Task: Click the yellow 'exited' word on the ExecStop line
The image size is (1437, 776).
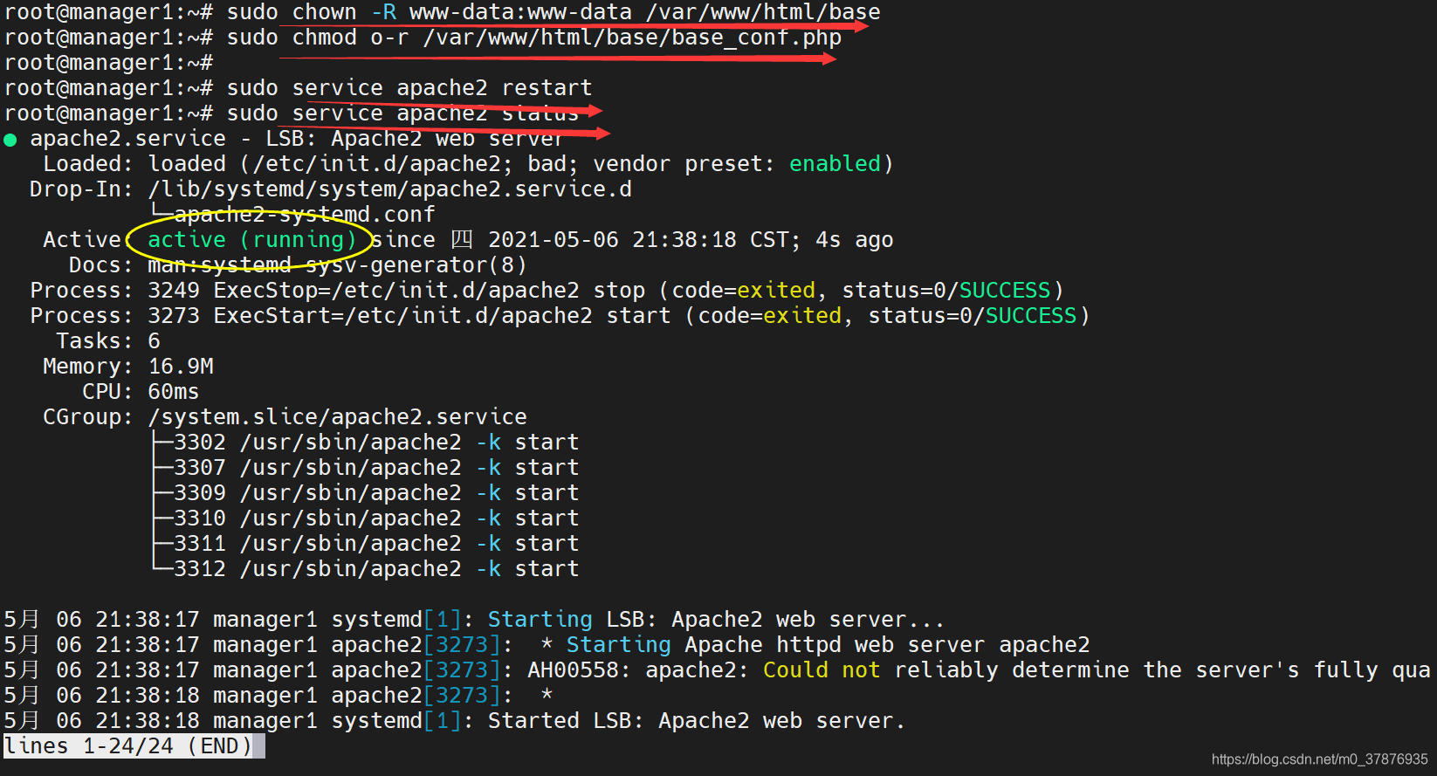Action: (776, 291)
